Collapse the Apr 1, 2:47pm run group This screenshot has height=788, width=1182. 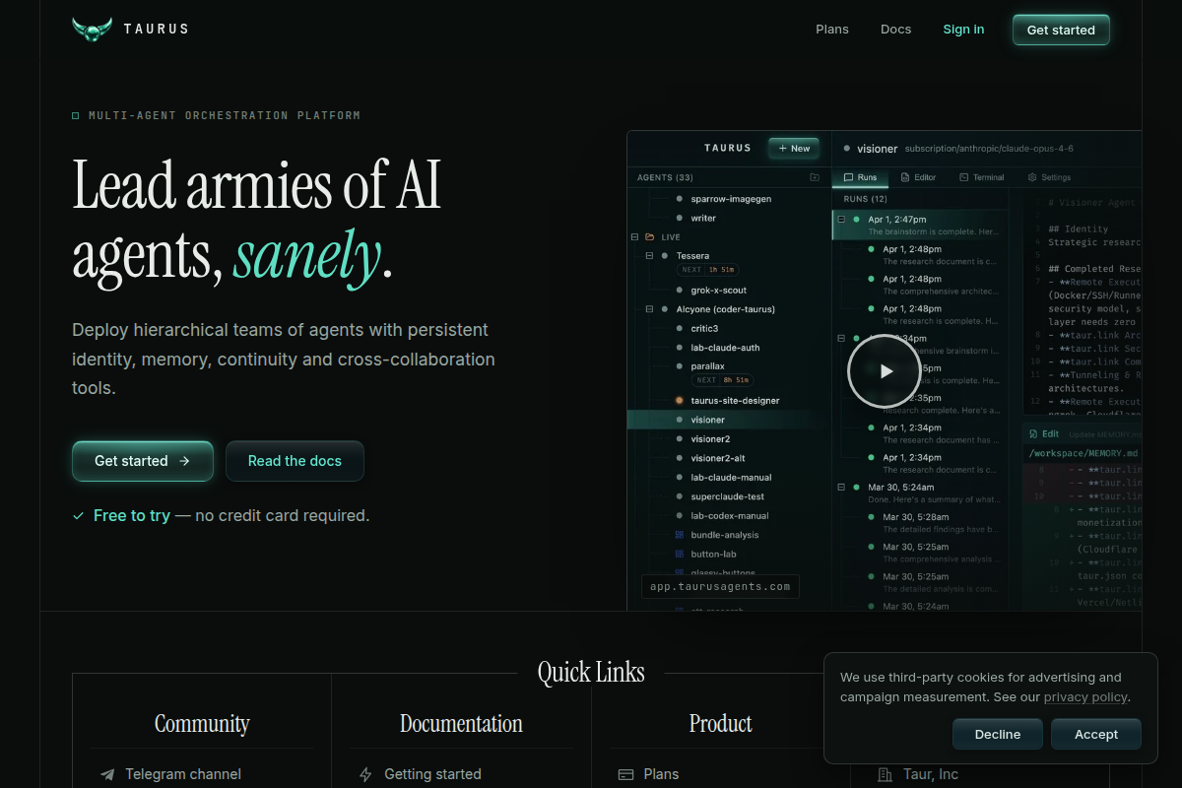point(841,220)
